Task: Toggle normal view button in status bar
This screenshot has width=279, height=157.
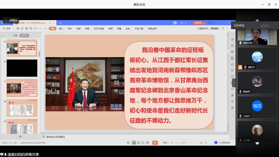Action: pos(134,143)
